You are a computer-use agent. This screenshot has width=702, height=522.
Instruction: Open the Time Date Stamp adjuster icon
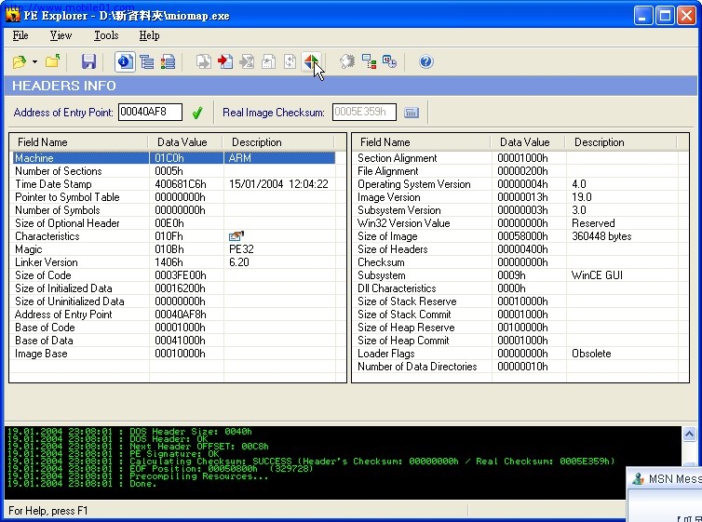389,61
